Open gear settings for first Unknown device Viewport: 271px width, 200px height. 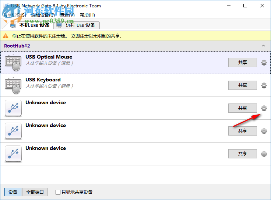[x=264, y=108]
